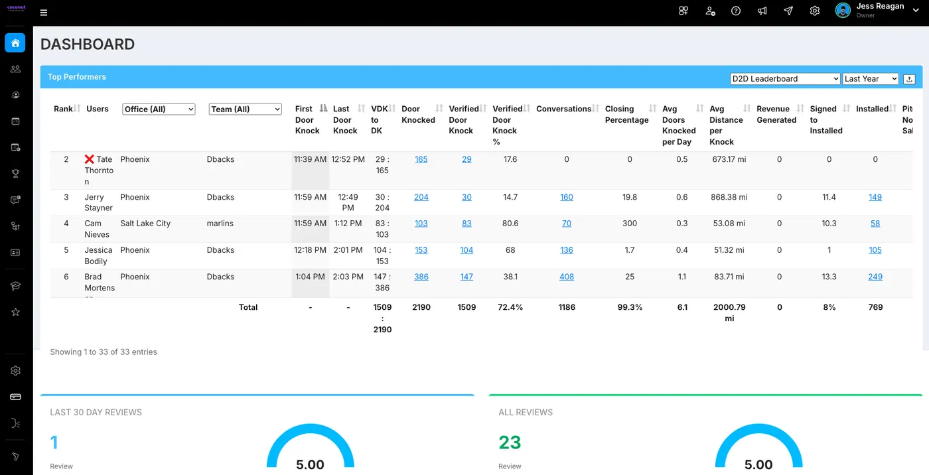Open the D2D Leaderboard dropdown

tap(785, 79)
